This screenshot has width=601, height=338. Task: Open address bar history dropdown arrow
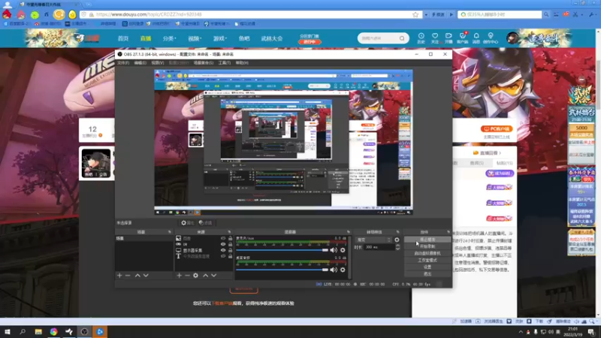(426, 14)
